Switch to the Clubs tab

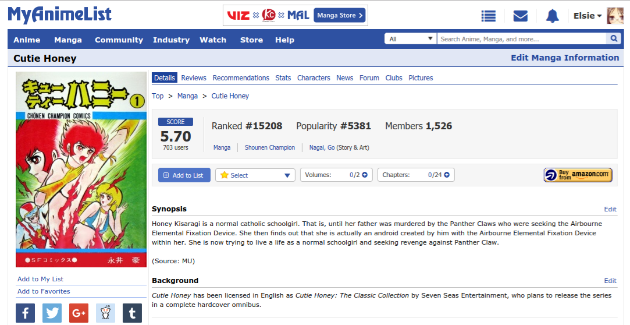[x=394, y=77]
